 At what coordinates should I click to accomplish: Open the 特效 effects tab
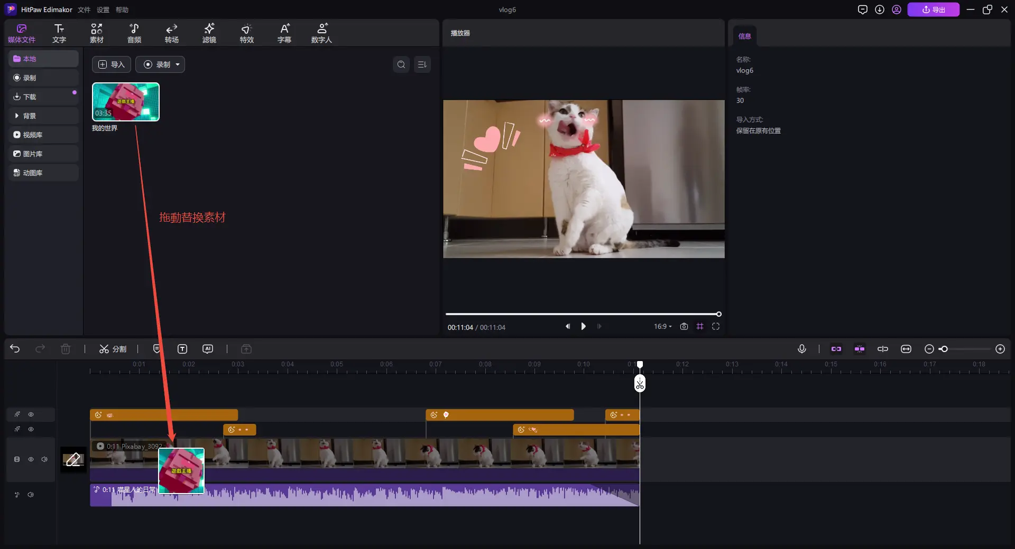pyautogui.click(x=247, y=33)
